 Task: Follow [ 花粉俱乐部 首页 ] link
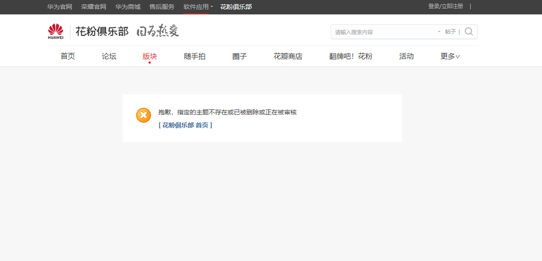[185, 125]
